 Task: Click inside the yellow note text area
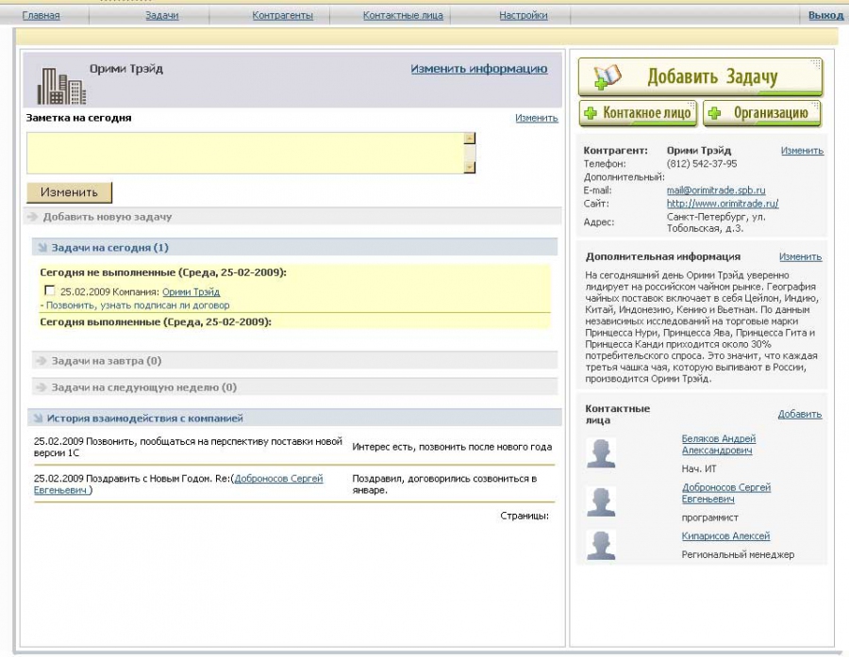click(x=246, y=153)
